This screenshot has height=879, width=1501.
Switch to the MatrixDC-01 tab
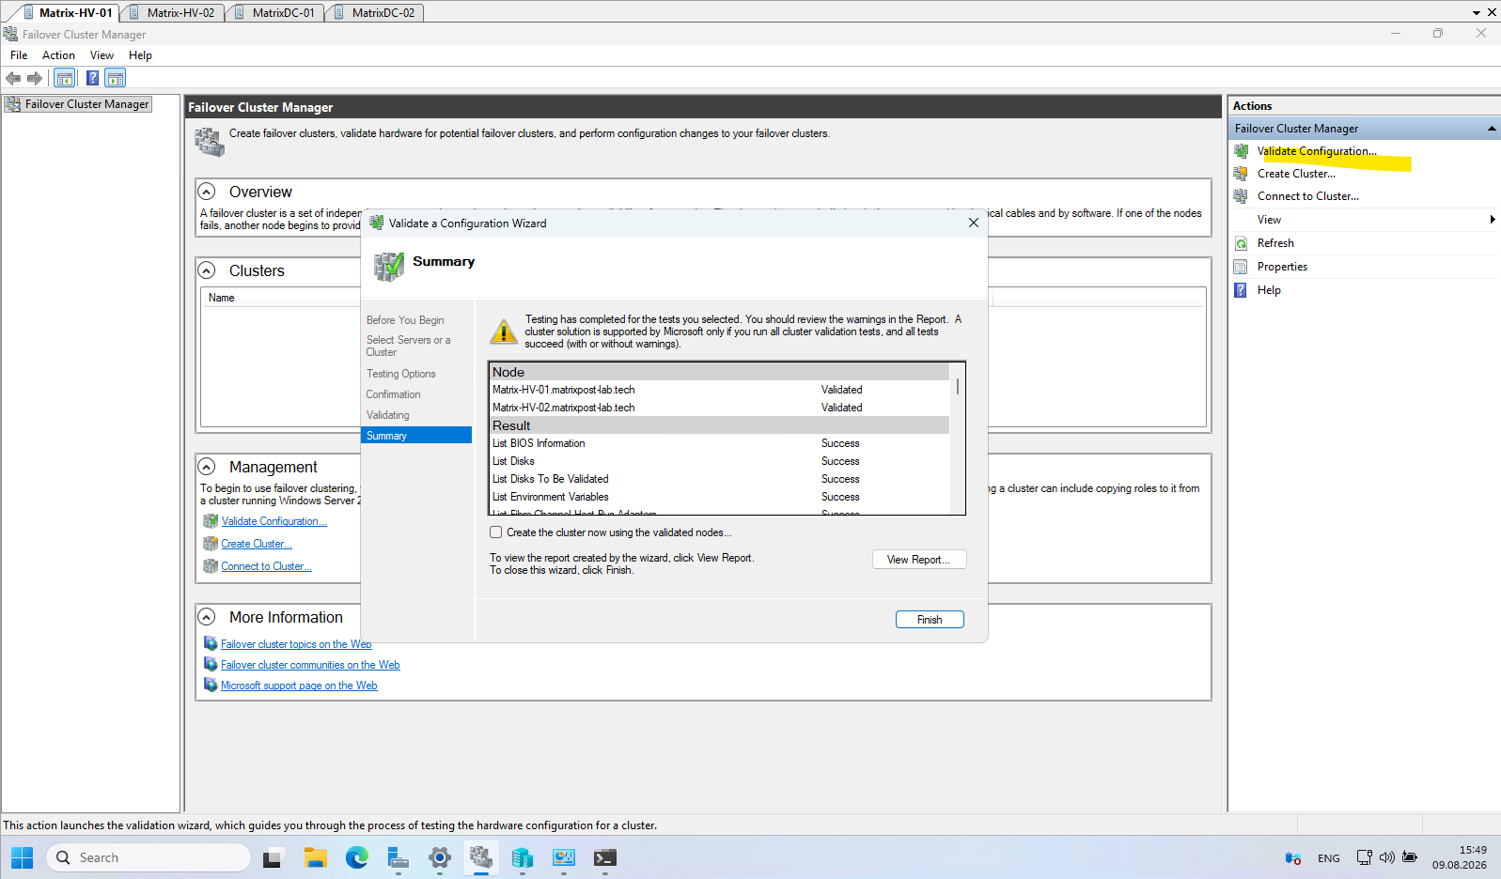coord(276,13)
